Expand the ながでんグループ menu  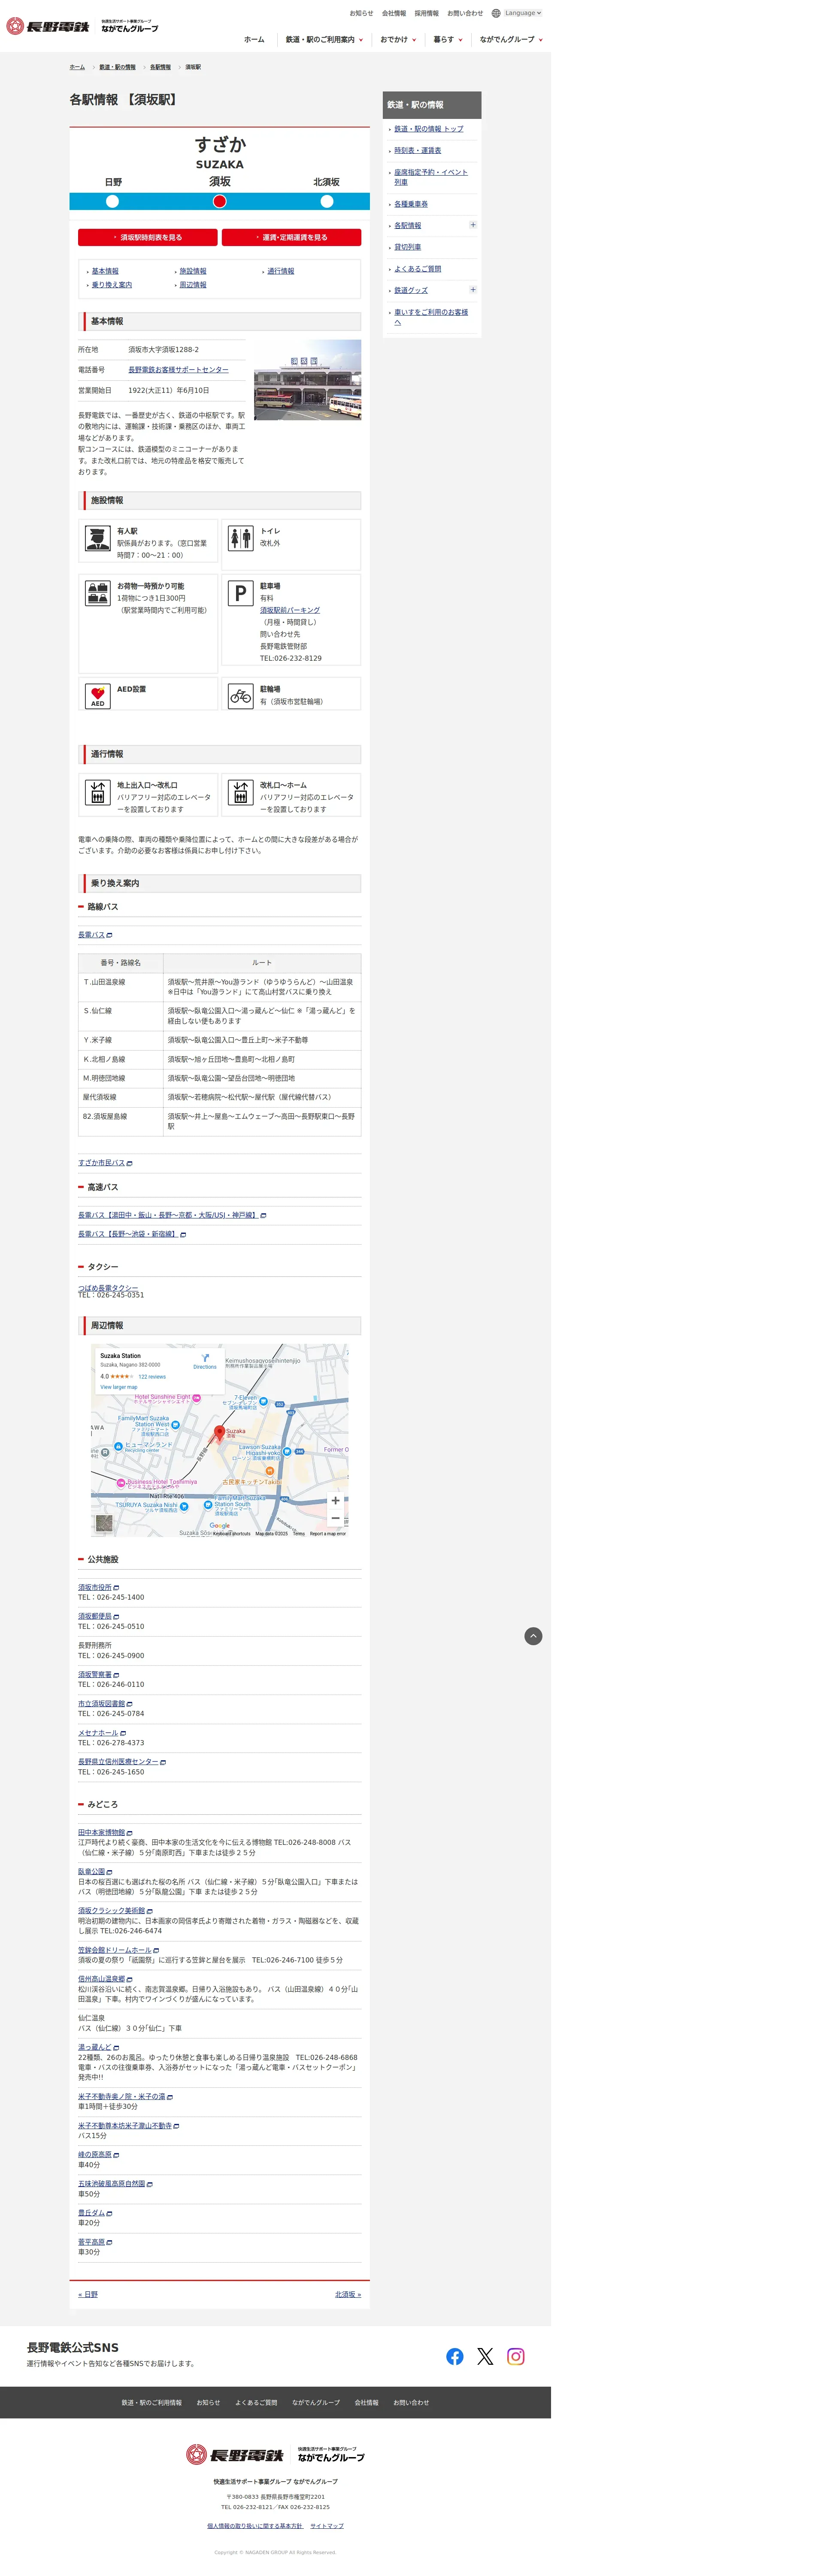[511, 40]
